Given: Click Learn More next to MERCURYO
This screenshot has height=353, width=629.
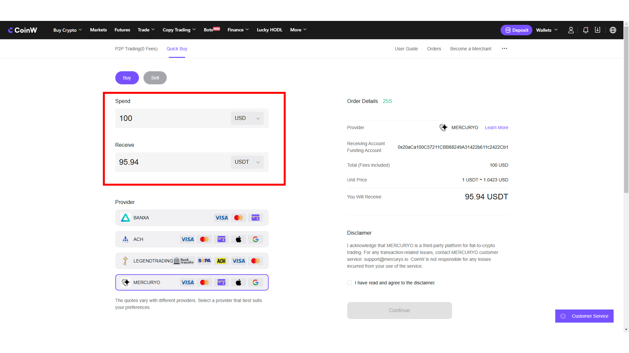Looking at the screenshot, I should (497, 127).
